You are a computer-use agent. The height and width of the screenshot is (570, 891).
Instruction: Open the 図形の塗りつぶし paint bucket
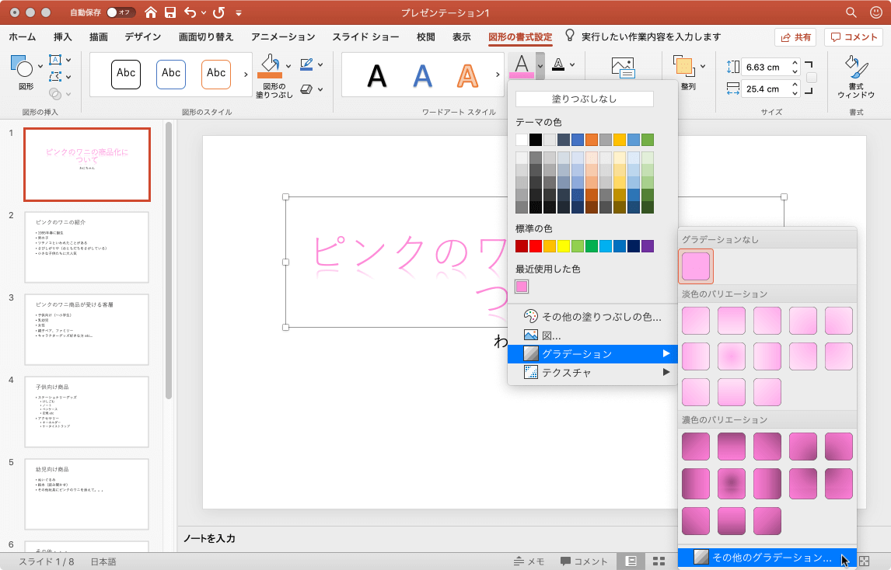click(269, 66)
